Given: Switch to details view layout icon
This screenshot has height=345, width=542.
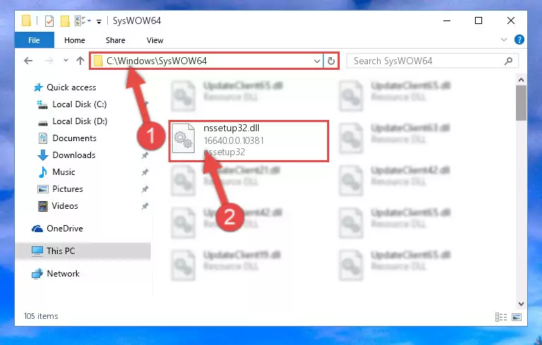Looking at the screenshot, I should (x=501, y=317).
